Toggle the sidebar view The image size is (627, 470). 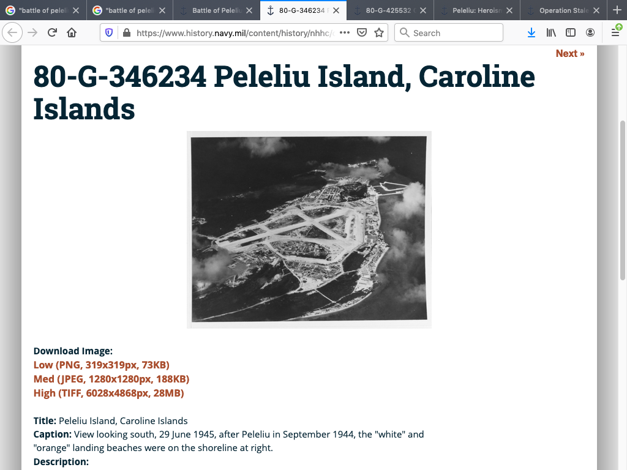pyautogui.click(x=571, y=33)
